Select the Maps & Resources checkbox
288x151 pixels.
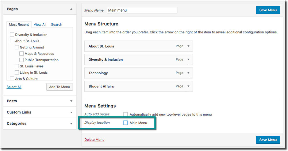pyautogui.click(x=21, y=53)
